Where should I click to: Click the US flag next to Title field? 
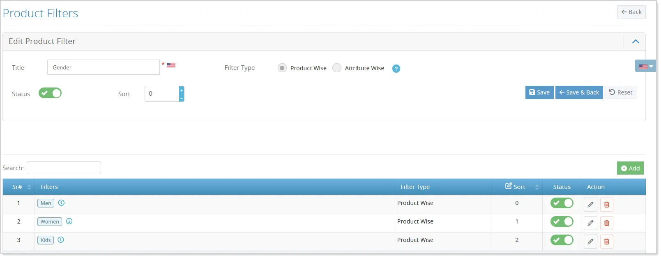171,65
